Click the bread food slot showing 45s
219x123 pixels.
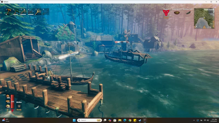click(x=8, y=101)
